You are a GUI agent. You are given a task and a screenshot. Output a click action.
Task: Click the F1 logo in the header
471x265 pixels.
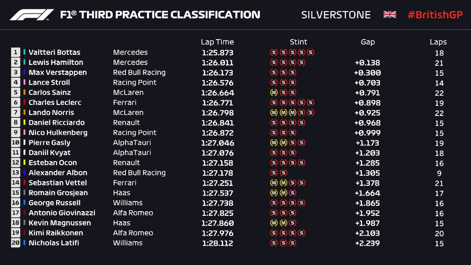point(32,15)
